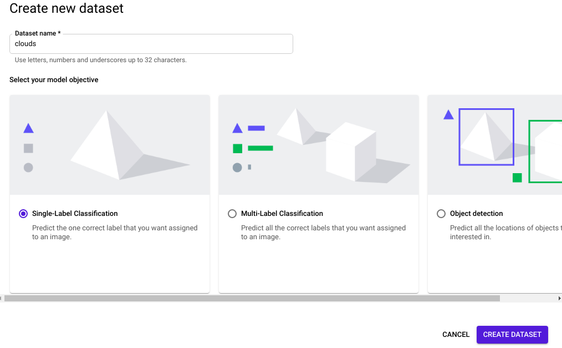Click blue triangle icon in single-label card
The image size is (562, 348).
[x=29, y=128]
